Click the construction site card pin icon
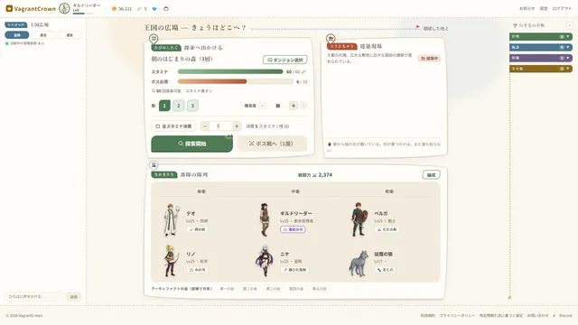 coord(331,38)
